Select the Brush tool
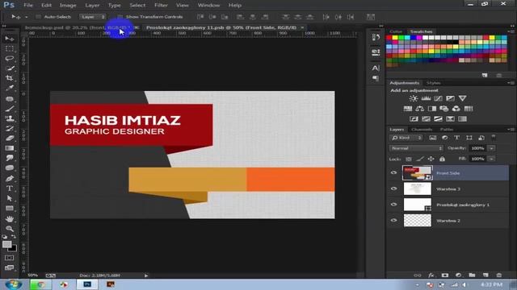517x290 pixels. click(x=10, y=109)
